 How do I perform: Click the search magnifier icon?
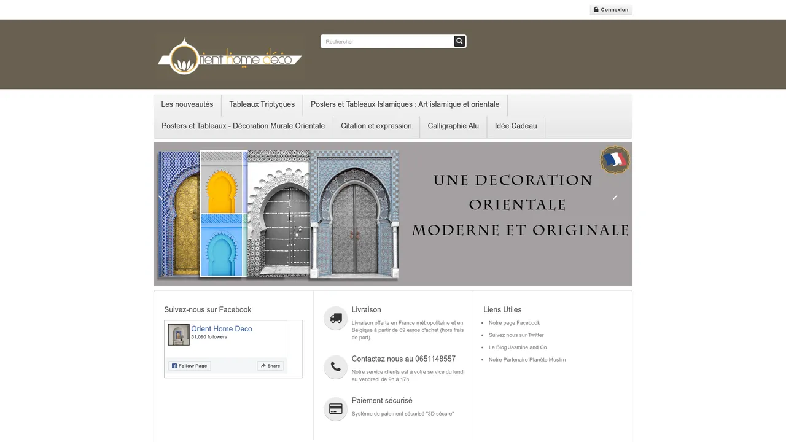[459, 41]
